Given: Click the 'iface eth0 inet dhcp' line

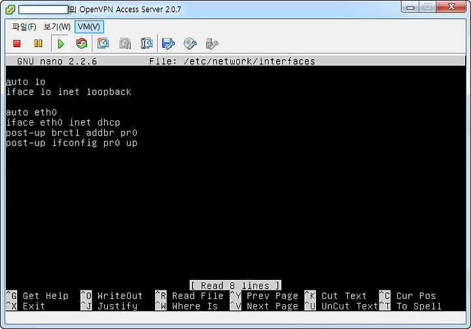Looking at the screenshot, I should (x=63, y=122).
